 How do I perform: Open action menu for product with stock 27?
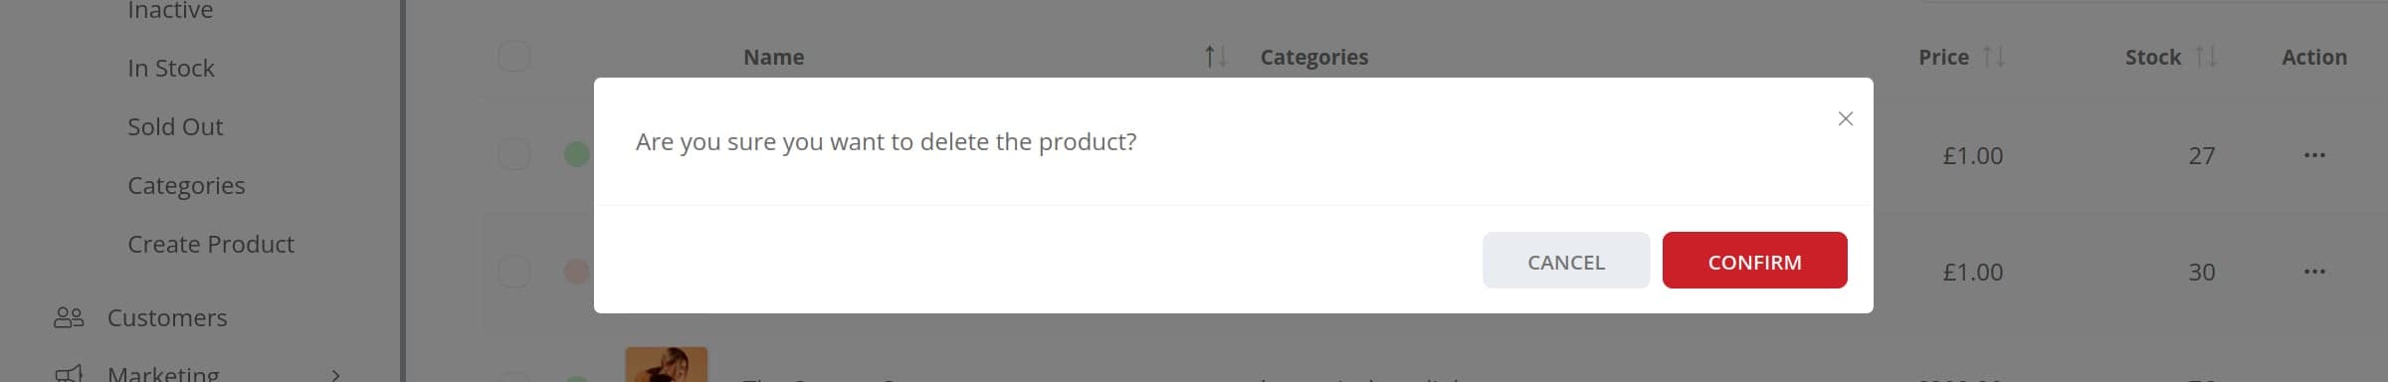(2314, 155)
